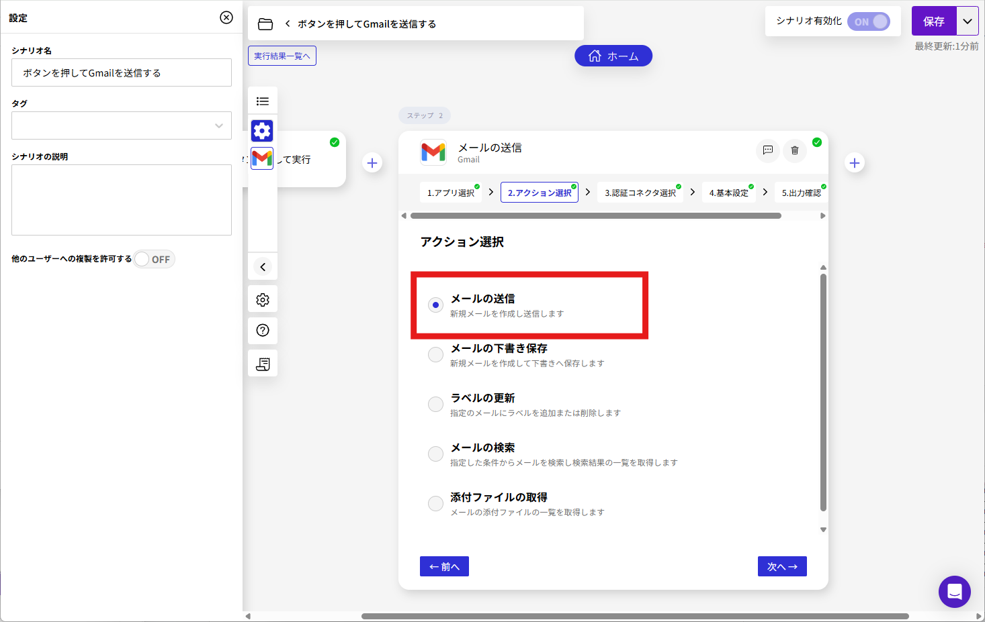Open the 5.出力確認 tab
This screenshot has height=622, width=985.
[x=801, y=193]
